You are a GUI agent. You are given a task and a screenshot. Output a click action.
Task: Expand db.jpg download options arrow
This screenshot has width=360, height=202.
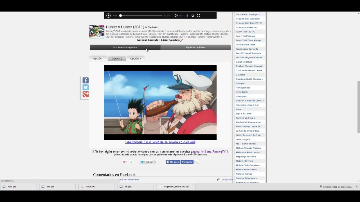[155, 187]
